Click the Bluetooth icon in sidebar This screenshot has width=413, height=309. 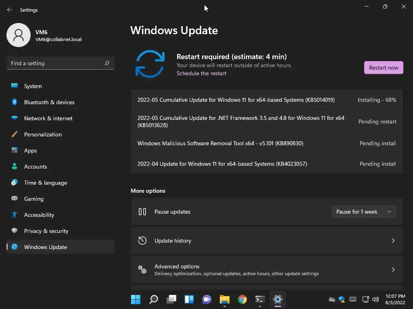pos(15,102)
